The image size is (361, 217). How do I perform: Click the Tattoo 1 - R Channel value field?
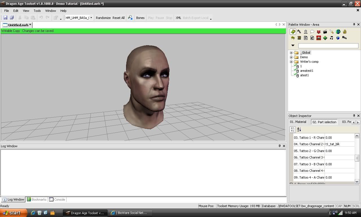coord(340,138)
